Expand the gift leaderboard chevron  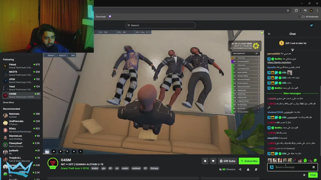(292, 50)
